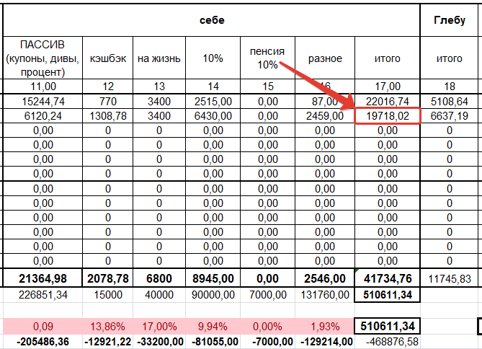Select the 'пенсия 10%' header cell
Screen dimensions: 482x349
pyautogui.click(x=268, y=58)
